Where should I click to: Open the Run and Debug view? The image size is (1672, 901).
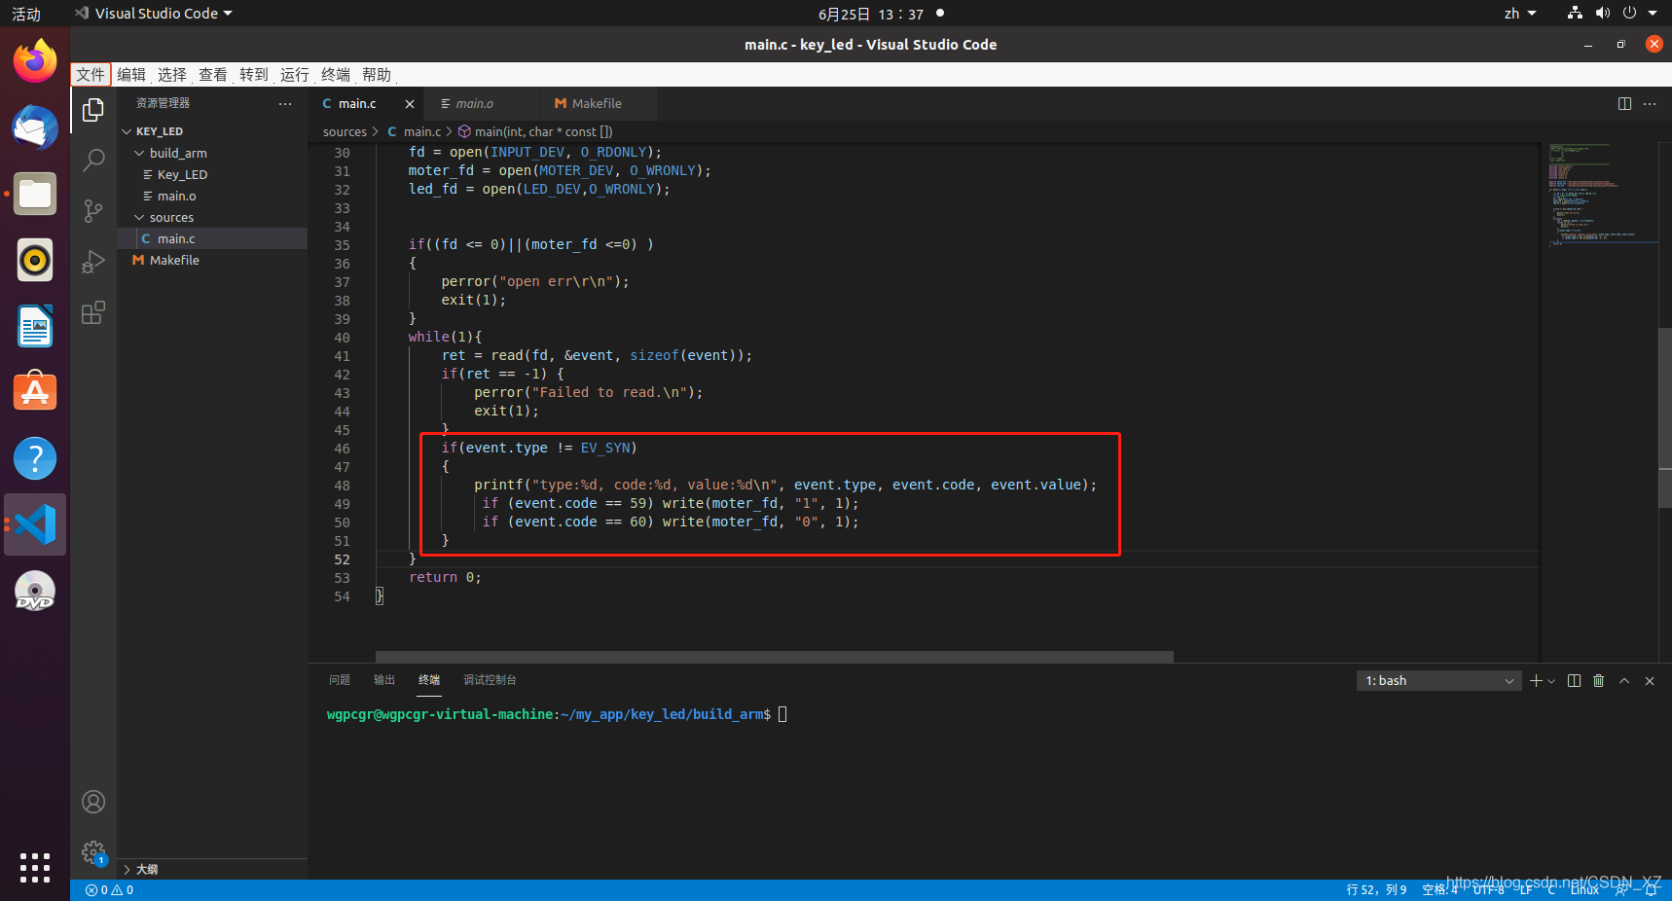click(93, 262)
